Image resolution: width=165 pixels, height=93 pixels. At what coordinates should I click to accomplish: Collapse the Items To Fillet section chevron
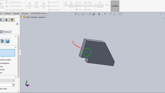pyautogui.click(x=16, y=47)
